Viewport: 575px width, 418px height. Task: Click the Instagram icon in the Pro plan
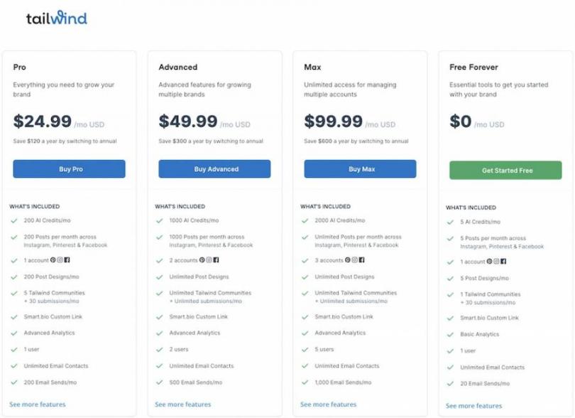point(60,260)
